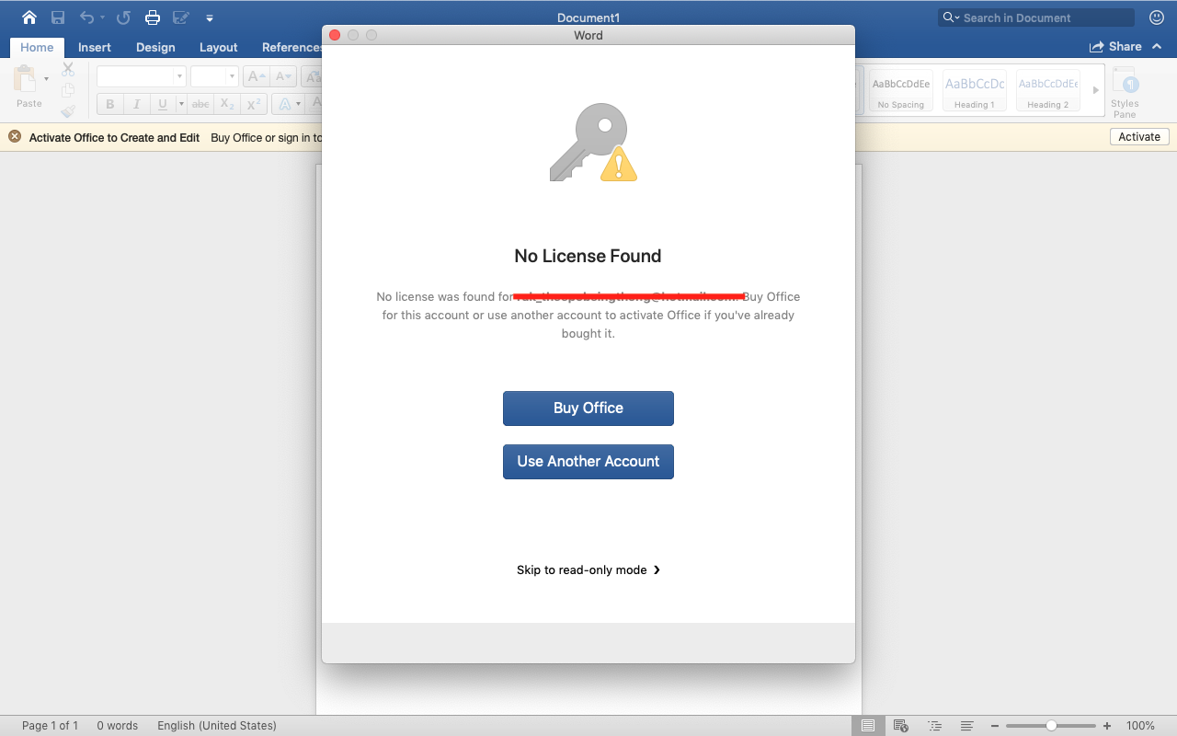Click the Paste clipboard icon
The width and height of the screenshot is (1177, 736).
point(25,79)
